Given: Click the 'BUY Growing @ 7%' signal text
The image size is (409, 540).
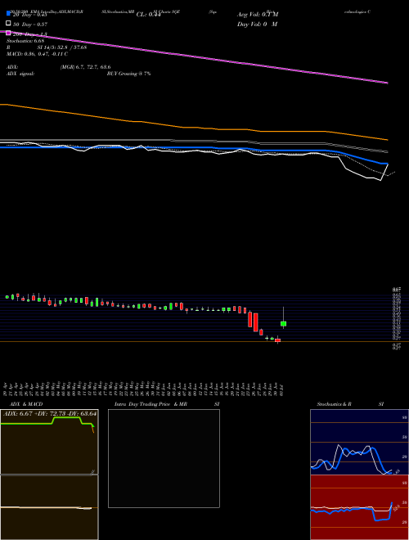Looking at the screenshot, I should pyautogui.click(x=128, y=74).
